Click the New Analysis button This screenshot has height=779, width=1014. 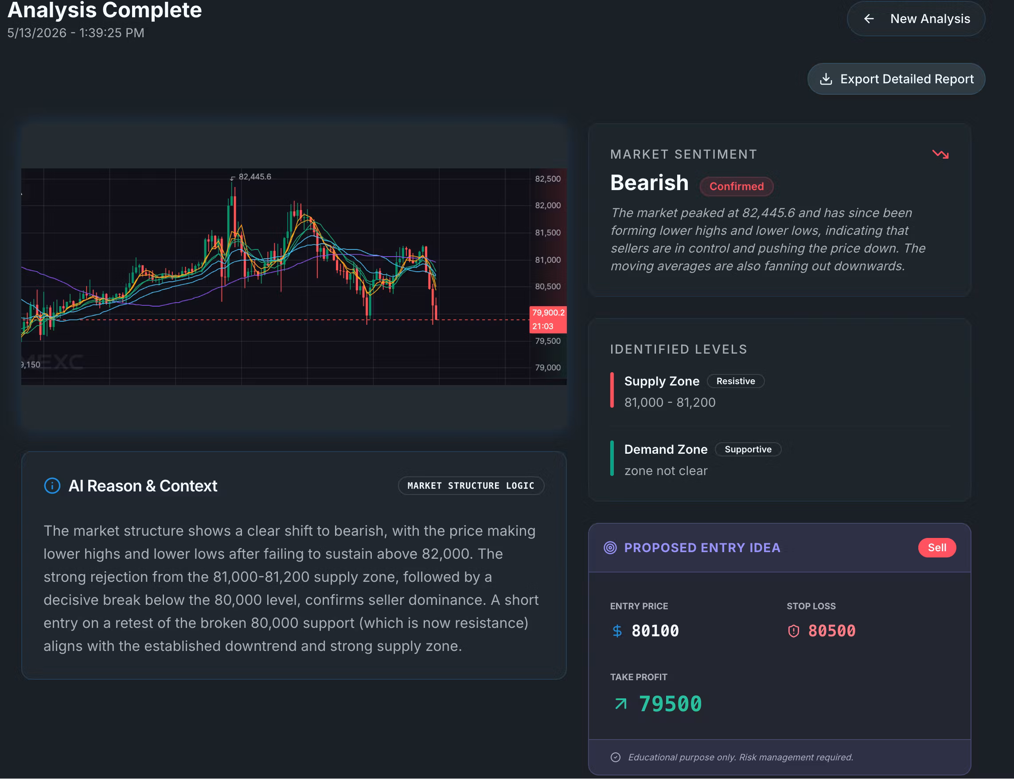(x=916, y=19)
